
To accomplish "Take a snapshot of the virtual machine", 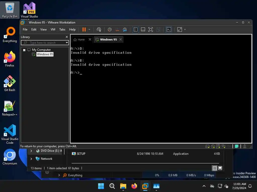I will coord(109,29).
